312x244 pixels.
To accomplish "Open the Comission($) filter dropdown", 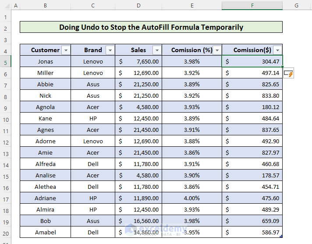I will click(277, 50).
